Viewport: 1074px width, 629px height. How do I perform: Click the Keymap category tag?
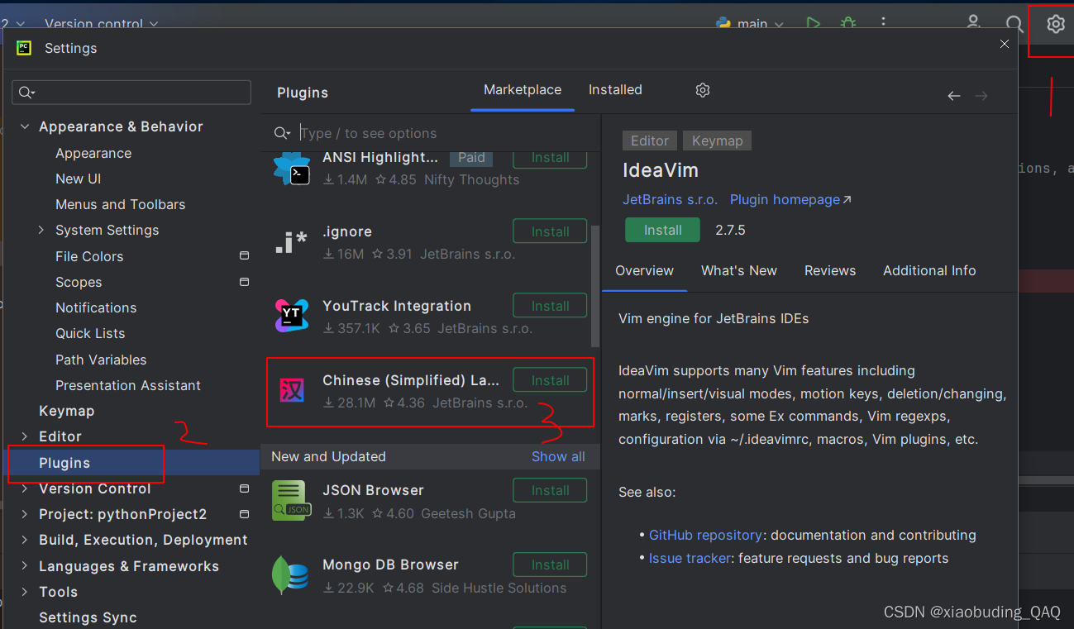[717, 141]
